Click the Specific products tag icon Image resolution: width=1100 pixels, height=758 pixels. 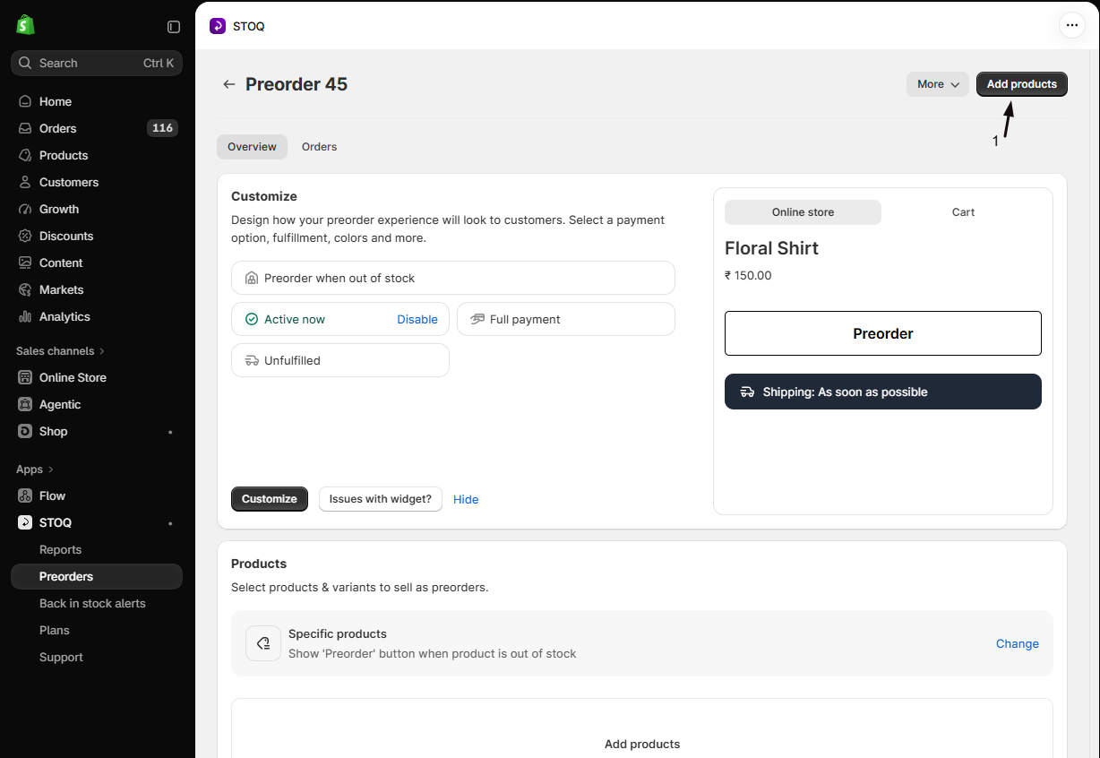(263, 643)
